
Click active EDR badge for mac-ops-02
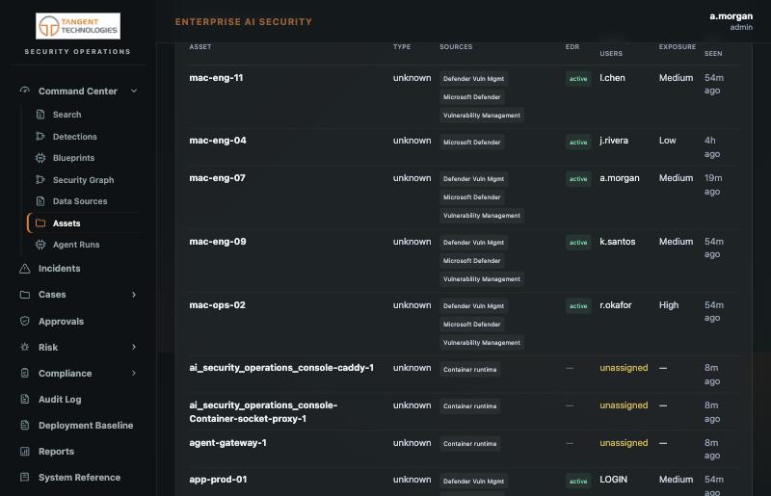point(577,305)
